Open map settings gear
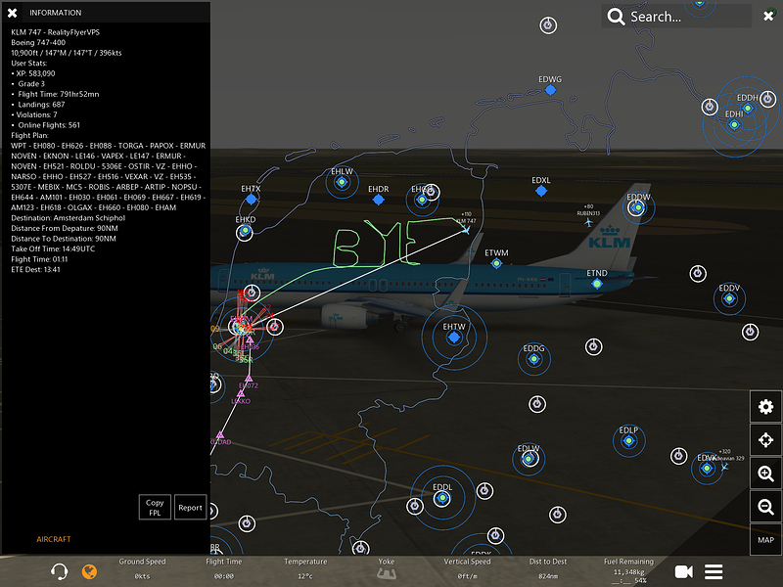Screen dimensions: 783x587 point(765,407)
